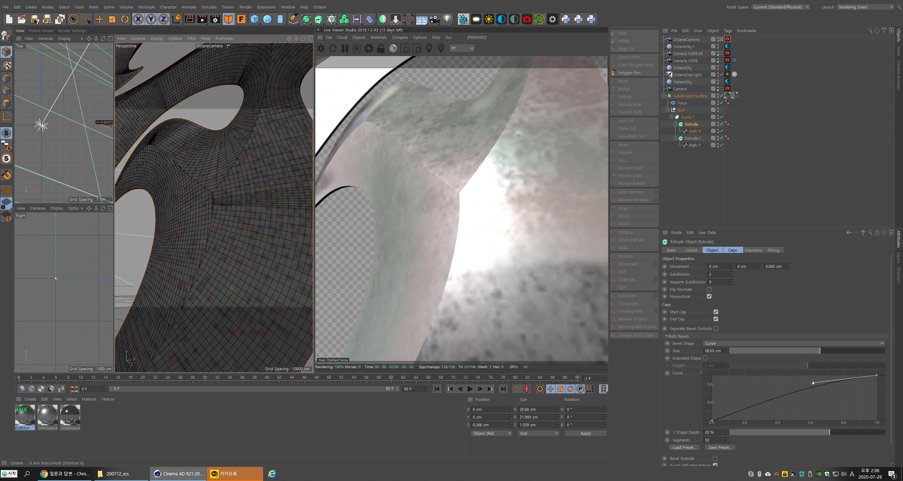
Task: Disable the Start Cap checkbox
Action: [716, 312]
